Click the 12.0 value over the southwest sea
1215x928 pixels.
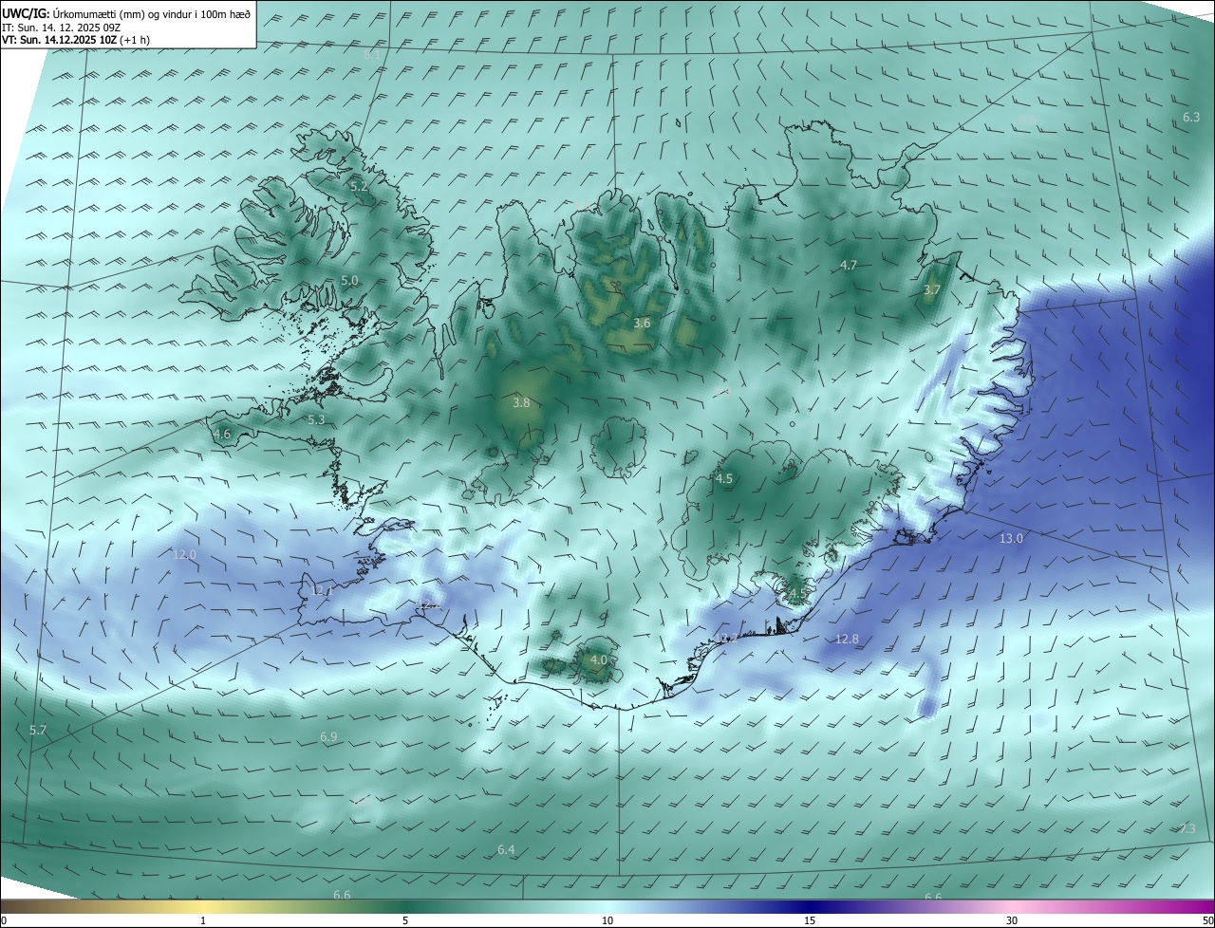[184, 555]
